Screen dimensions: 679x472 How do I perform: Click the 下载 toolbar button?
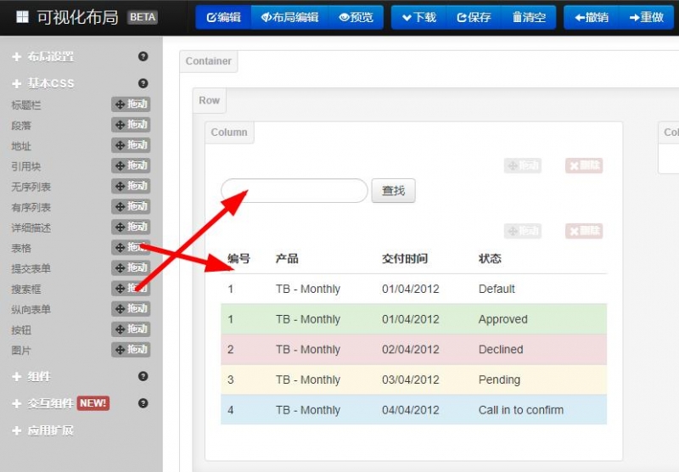418,17
